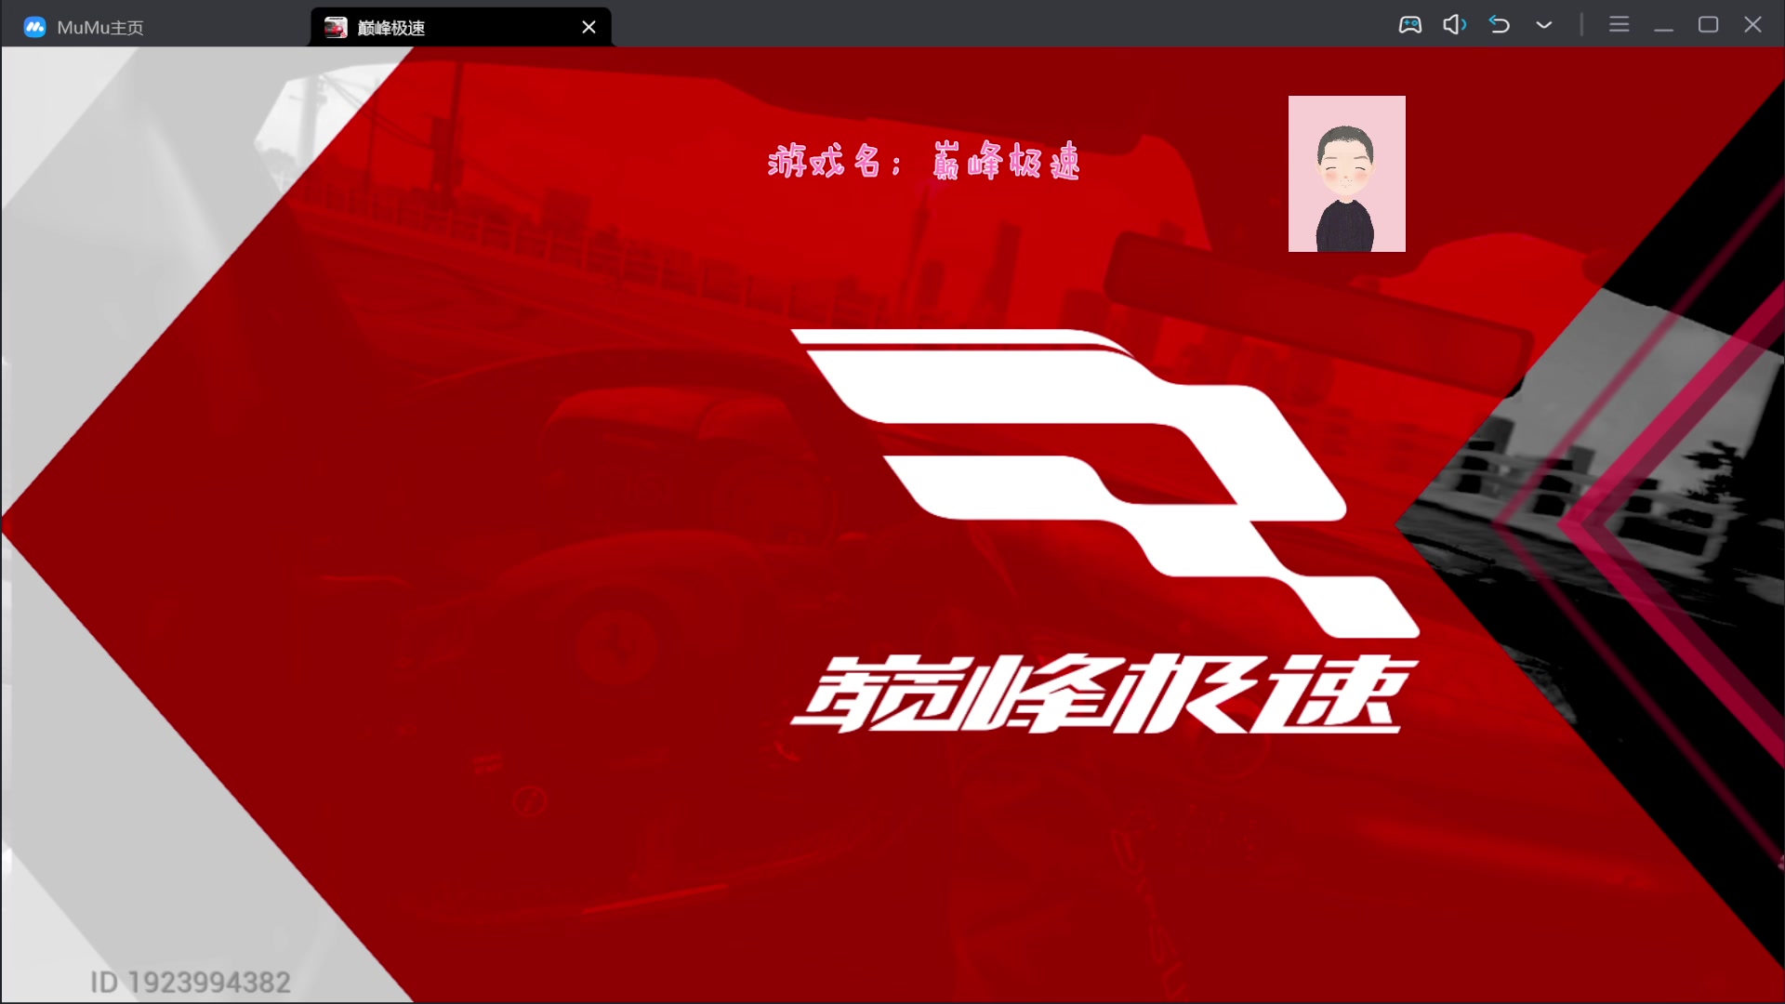Select the 巅峰极速 game tab

(461, 27)
